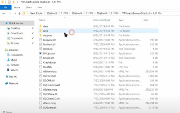The image size is (180, 113).
Task: Select This PC in navigation pane
Action: [x=13, y=77]
